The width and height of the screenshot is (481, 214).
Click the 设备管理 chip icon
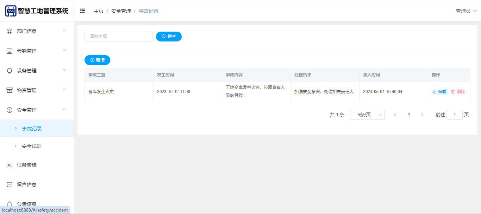coord(10,71)
